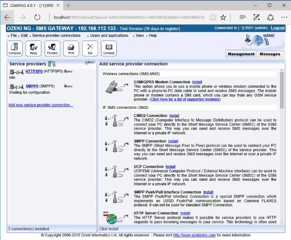The width and height of the screenshot is (291, 240).
Task: Click the HTTPSP0 connection status icon
Action: pos(17,71)
